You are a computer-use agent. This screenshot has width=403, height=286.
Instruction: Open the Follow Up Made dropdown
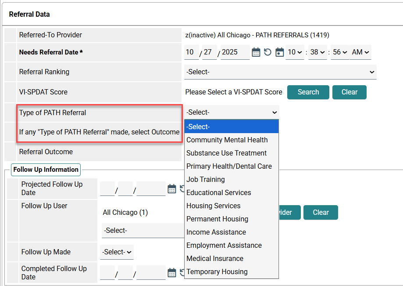(x=117, y=252)
